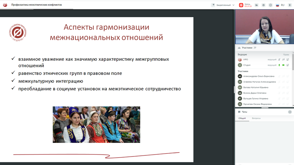Open the files folder icon in header
Screen dimensions: 294x165
(x=256, y=5)
